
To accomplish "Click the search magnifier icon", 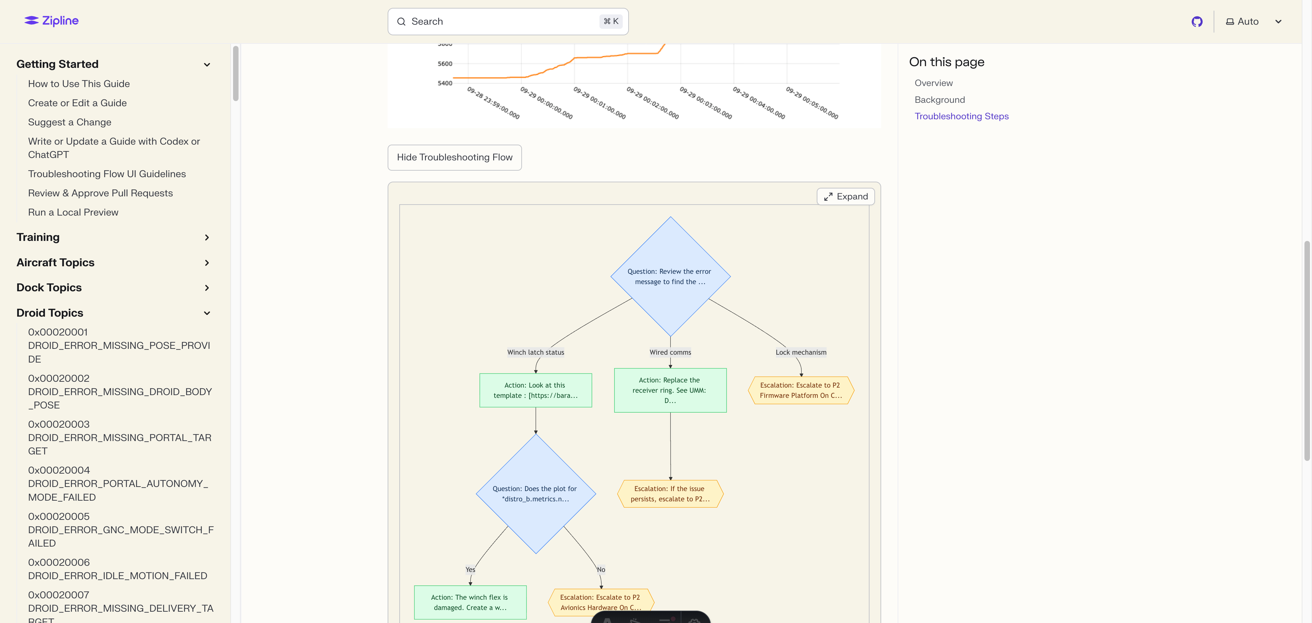I will pos(401,21).
